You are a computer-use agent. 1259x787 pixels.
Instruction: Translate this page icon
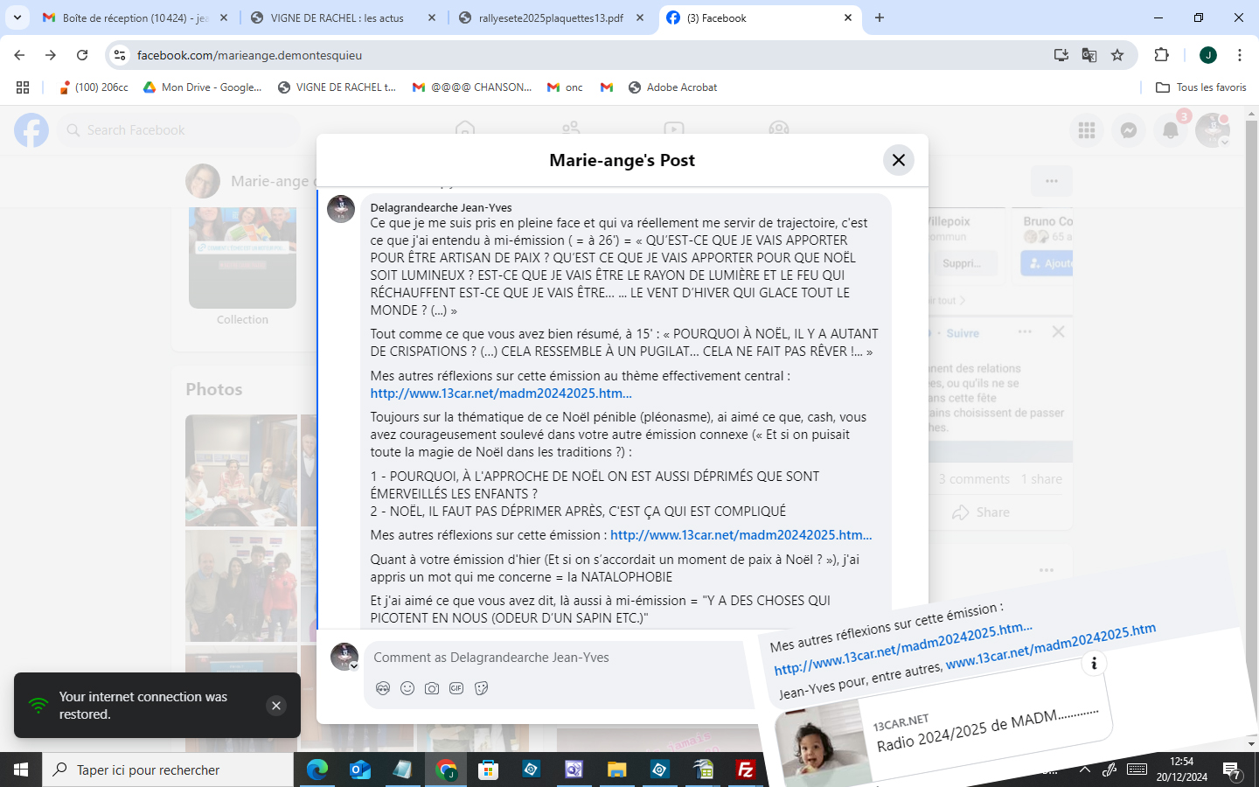click(x=1089, y=55)
